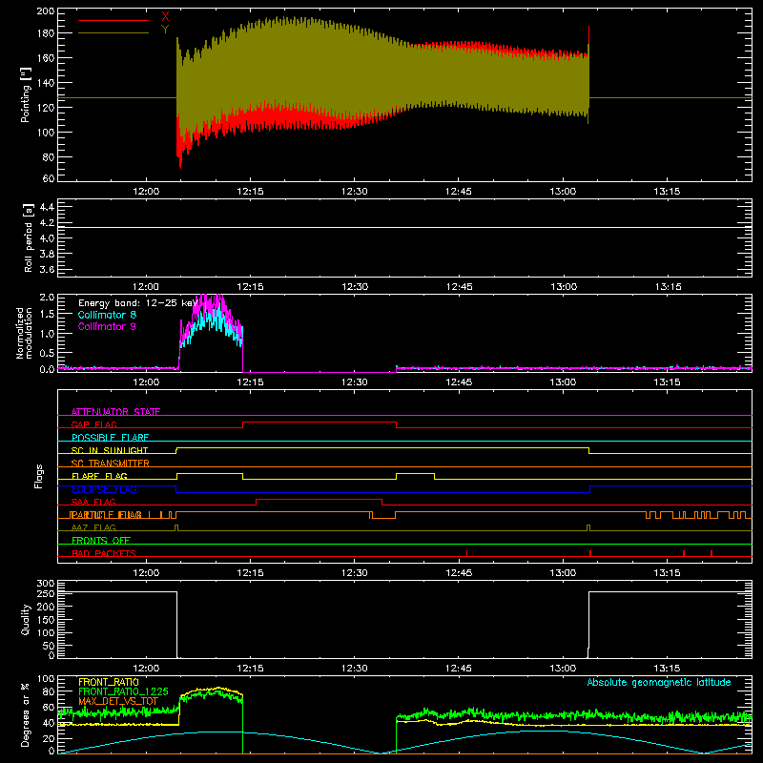Click the '250' value on Quality axis
Viewport: 763px width, 763px height.
[x=46, y=593]
